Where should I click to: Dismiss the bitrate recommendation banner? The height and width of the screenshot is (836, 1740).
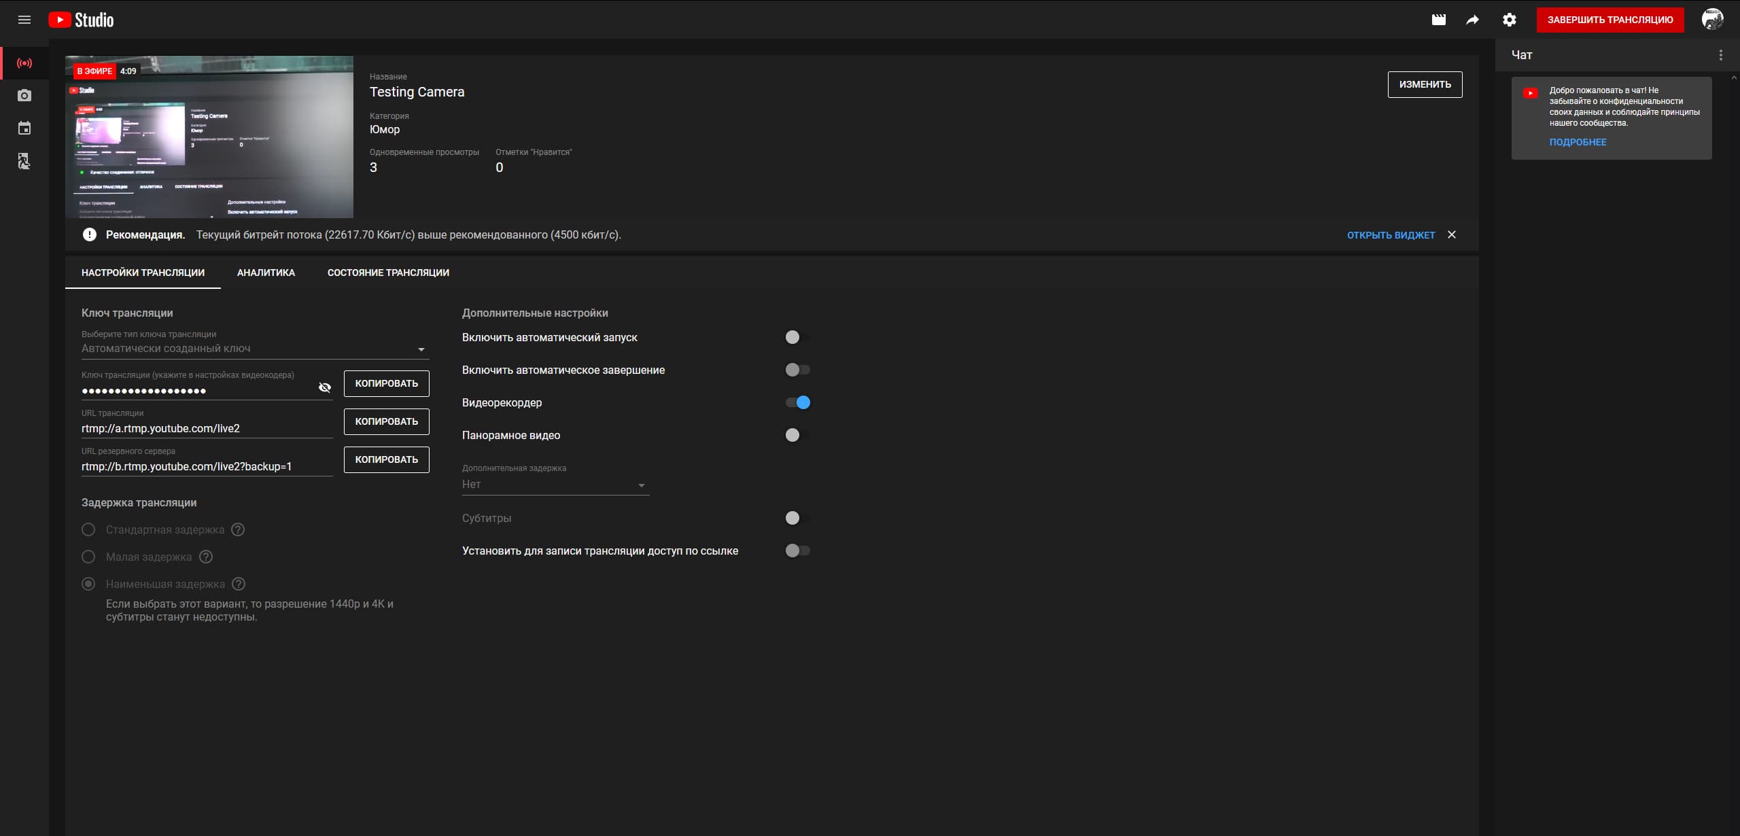coord(1452,234)
